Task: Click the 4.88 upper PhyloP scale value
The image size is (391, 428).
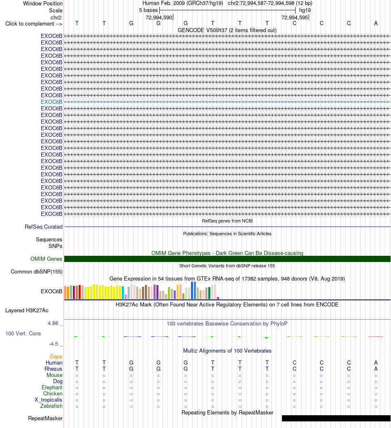Action: 53,323
